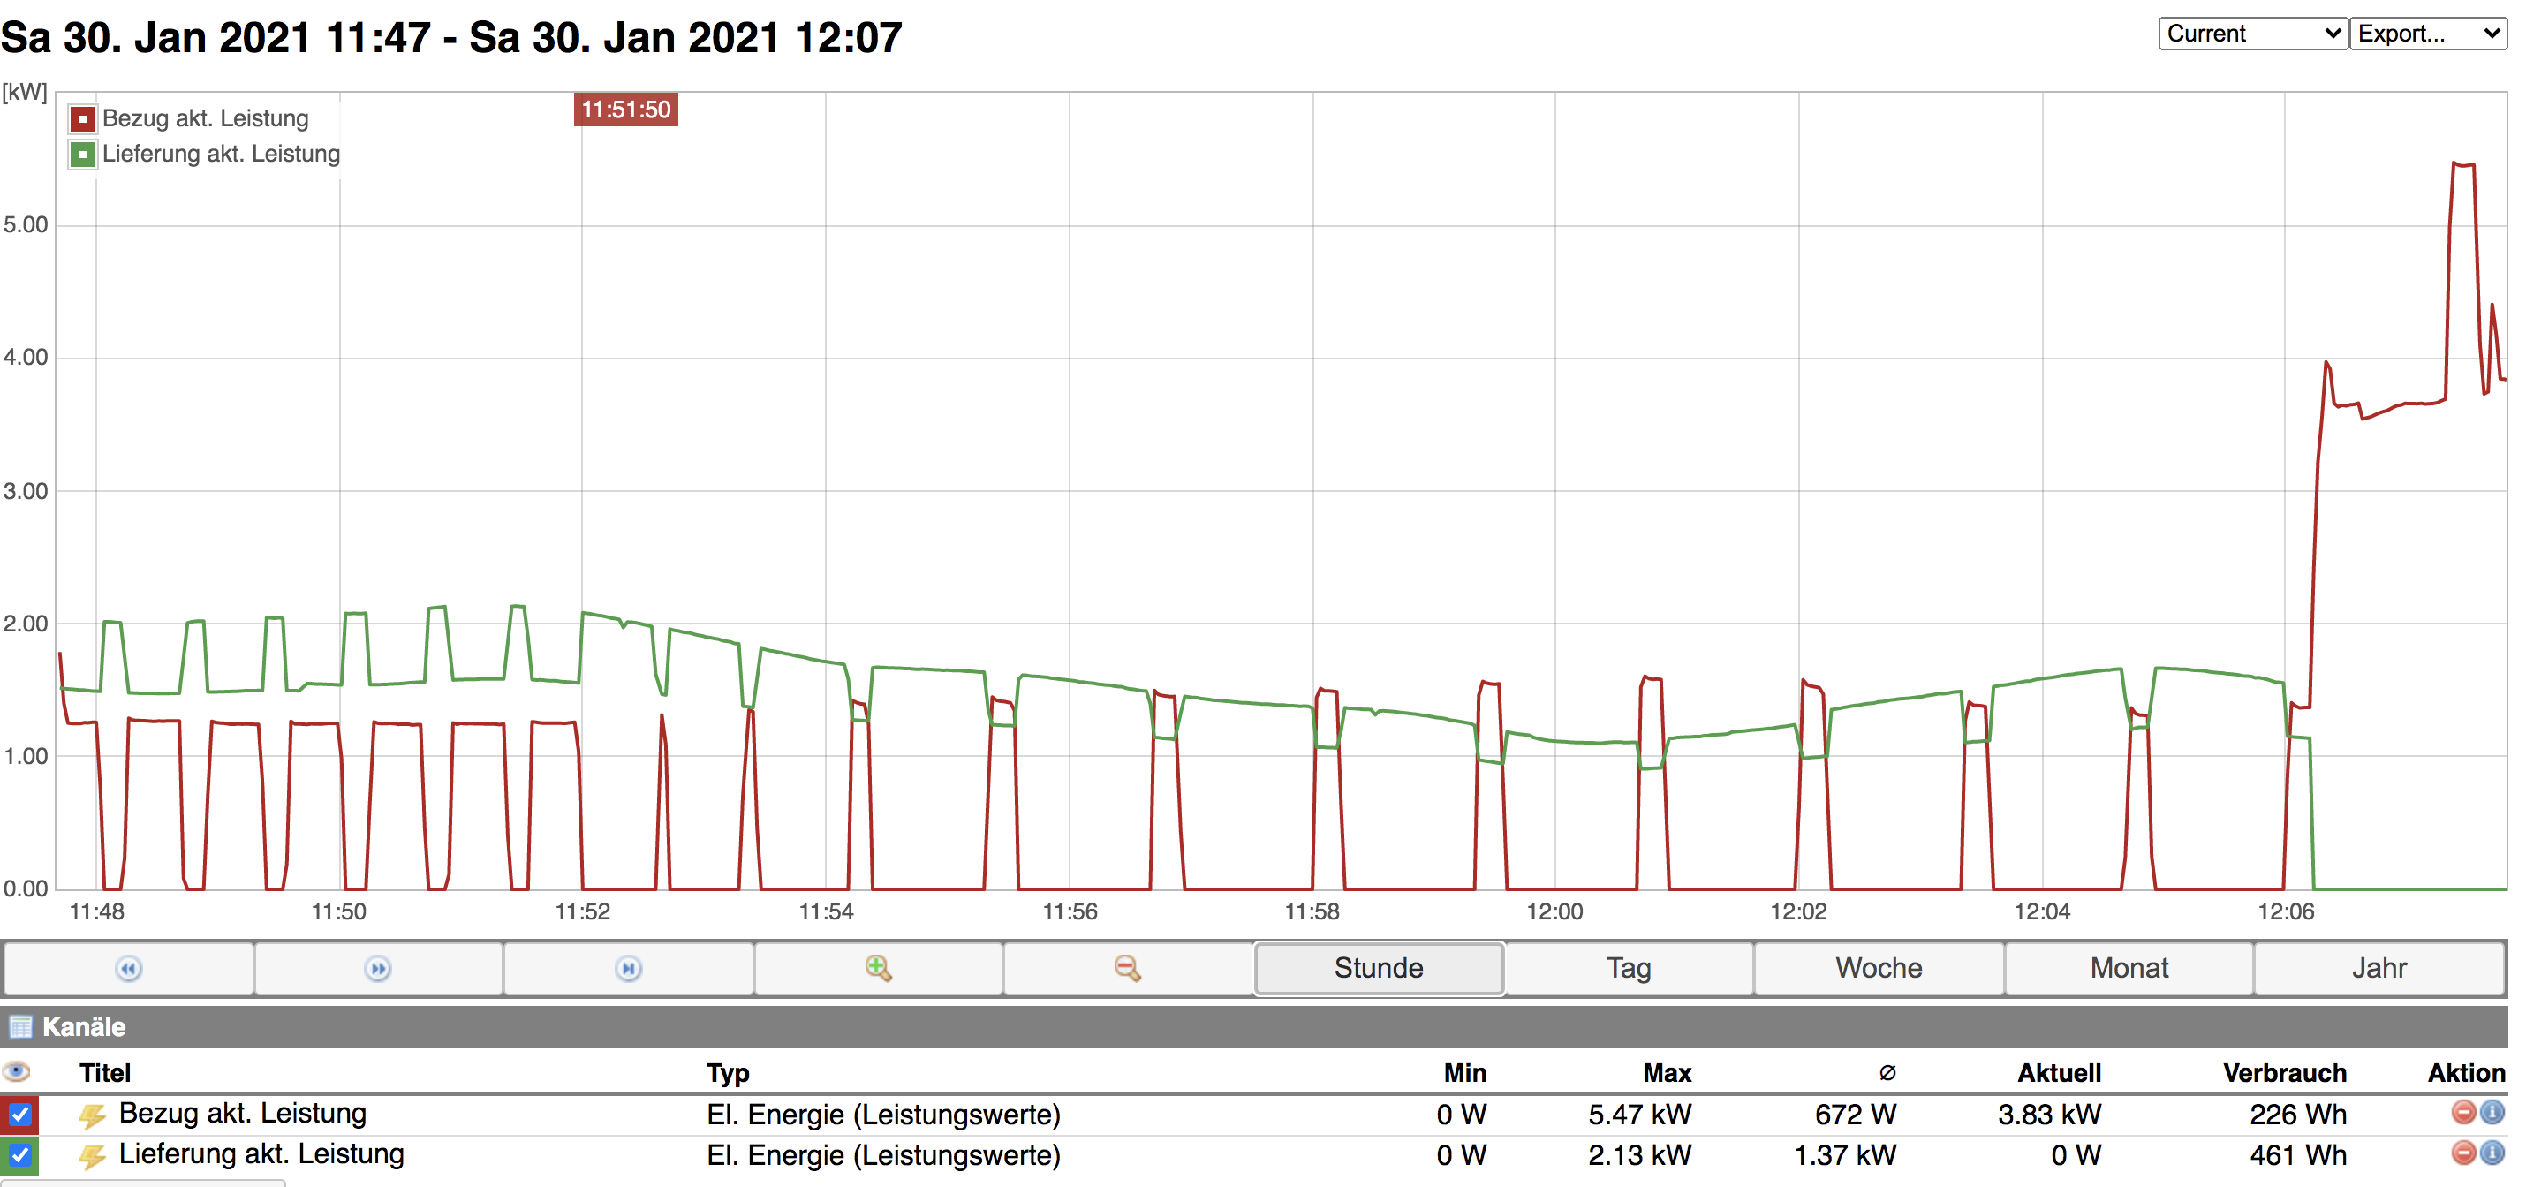Open info for Lieferung akt. Leistung channel
The height and width of the screenshot is (1187, 2526).
click(2492, 1153)
